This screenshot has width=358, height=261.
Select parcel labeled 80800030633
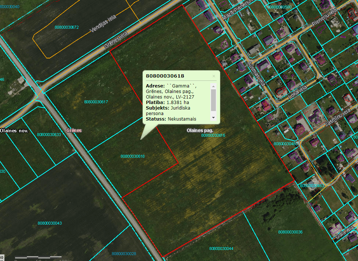point(49,135)
